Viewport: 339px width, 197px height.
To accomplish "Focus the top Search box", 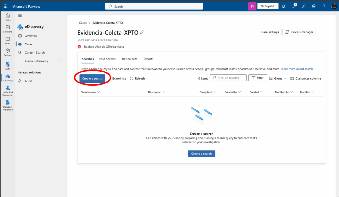I will [x=154, y=6].
